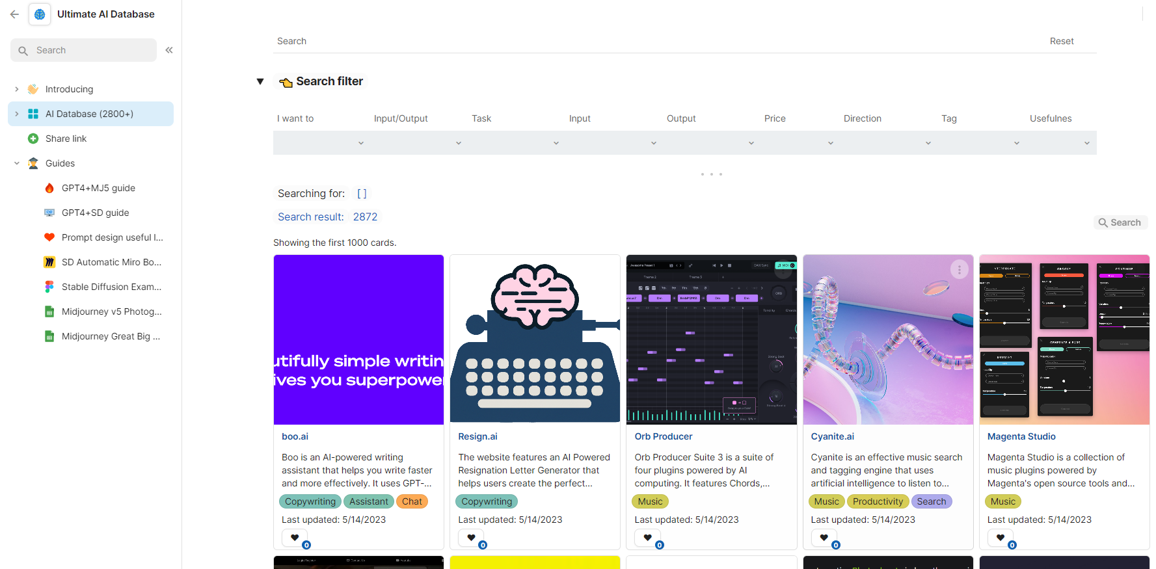
Task: Collapse the Search filter triangle
Action: (260, 81)
